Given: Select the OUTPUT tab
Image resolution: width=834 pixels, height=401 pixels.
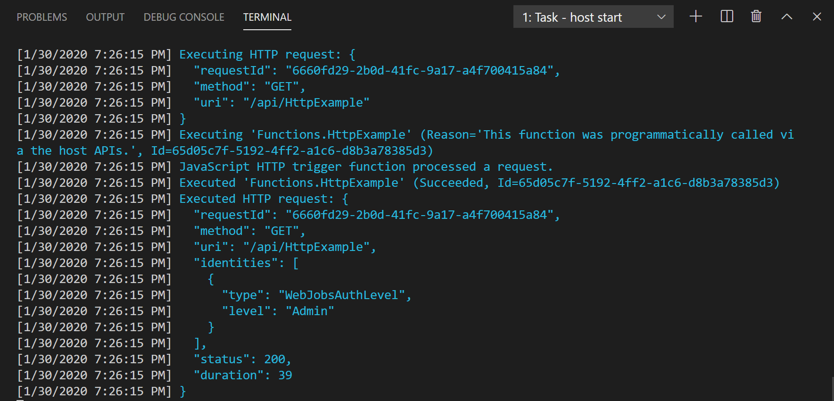Looking at the screenshot, I should click(x=105, y=17).
